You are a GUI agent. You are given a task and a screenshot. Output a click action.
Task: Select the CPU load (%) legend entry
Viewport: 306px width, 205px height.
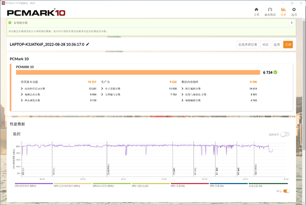coord(228,185)
